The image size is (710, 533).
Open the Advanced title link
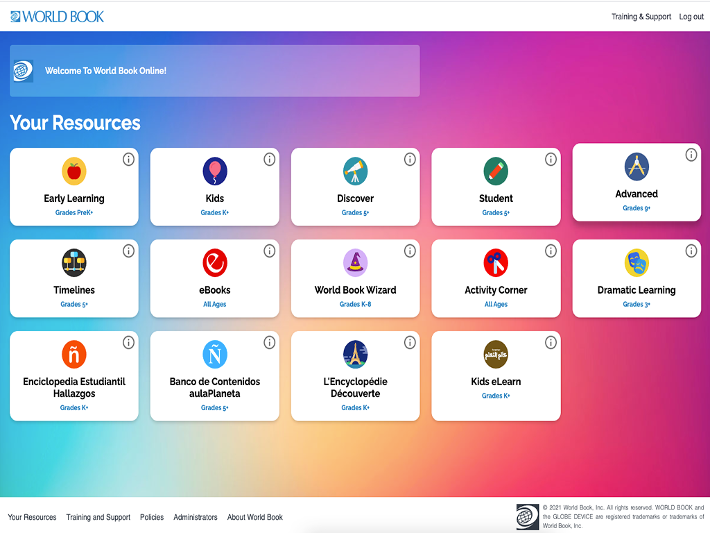click(x=637, y=194)
